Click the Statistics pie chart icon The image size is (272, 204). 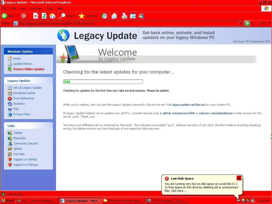10,104
